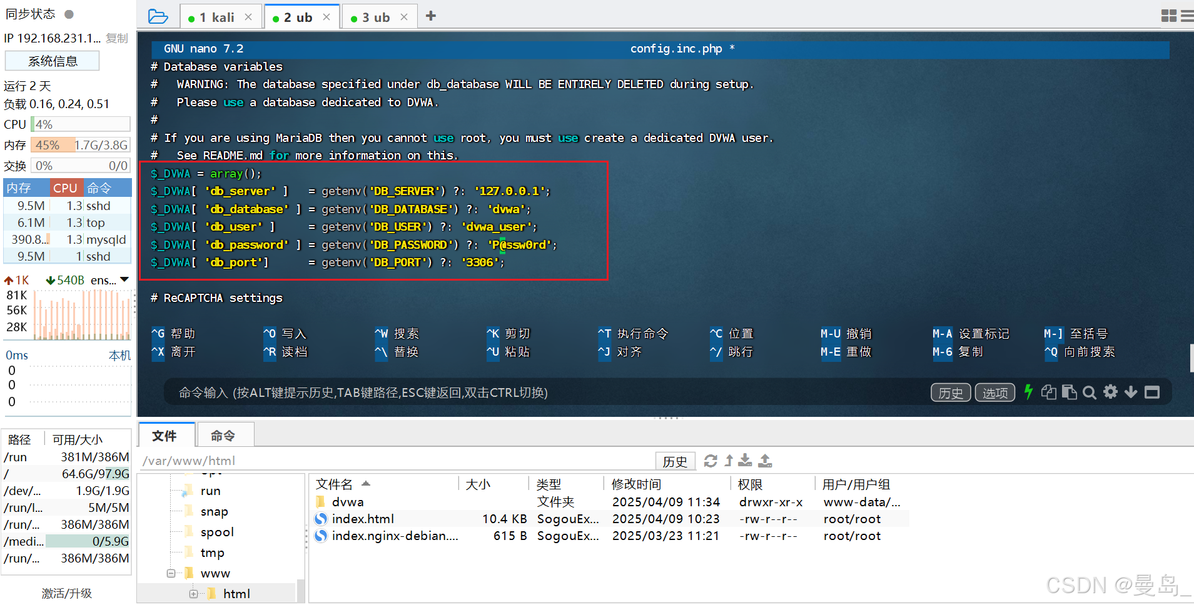
Task: Close the 1 kali tab
Action: click(248, 17)
